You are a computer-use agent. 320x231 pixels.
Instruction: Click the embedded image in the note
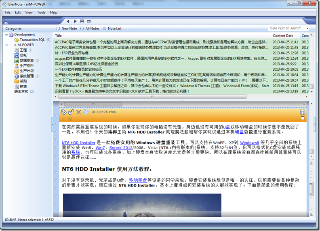tap(142, 205)
